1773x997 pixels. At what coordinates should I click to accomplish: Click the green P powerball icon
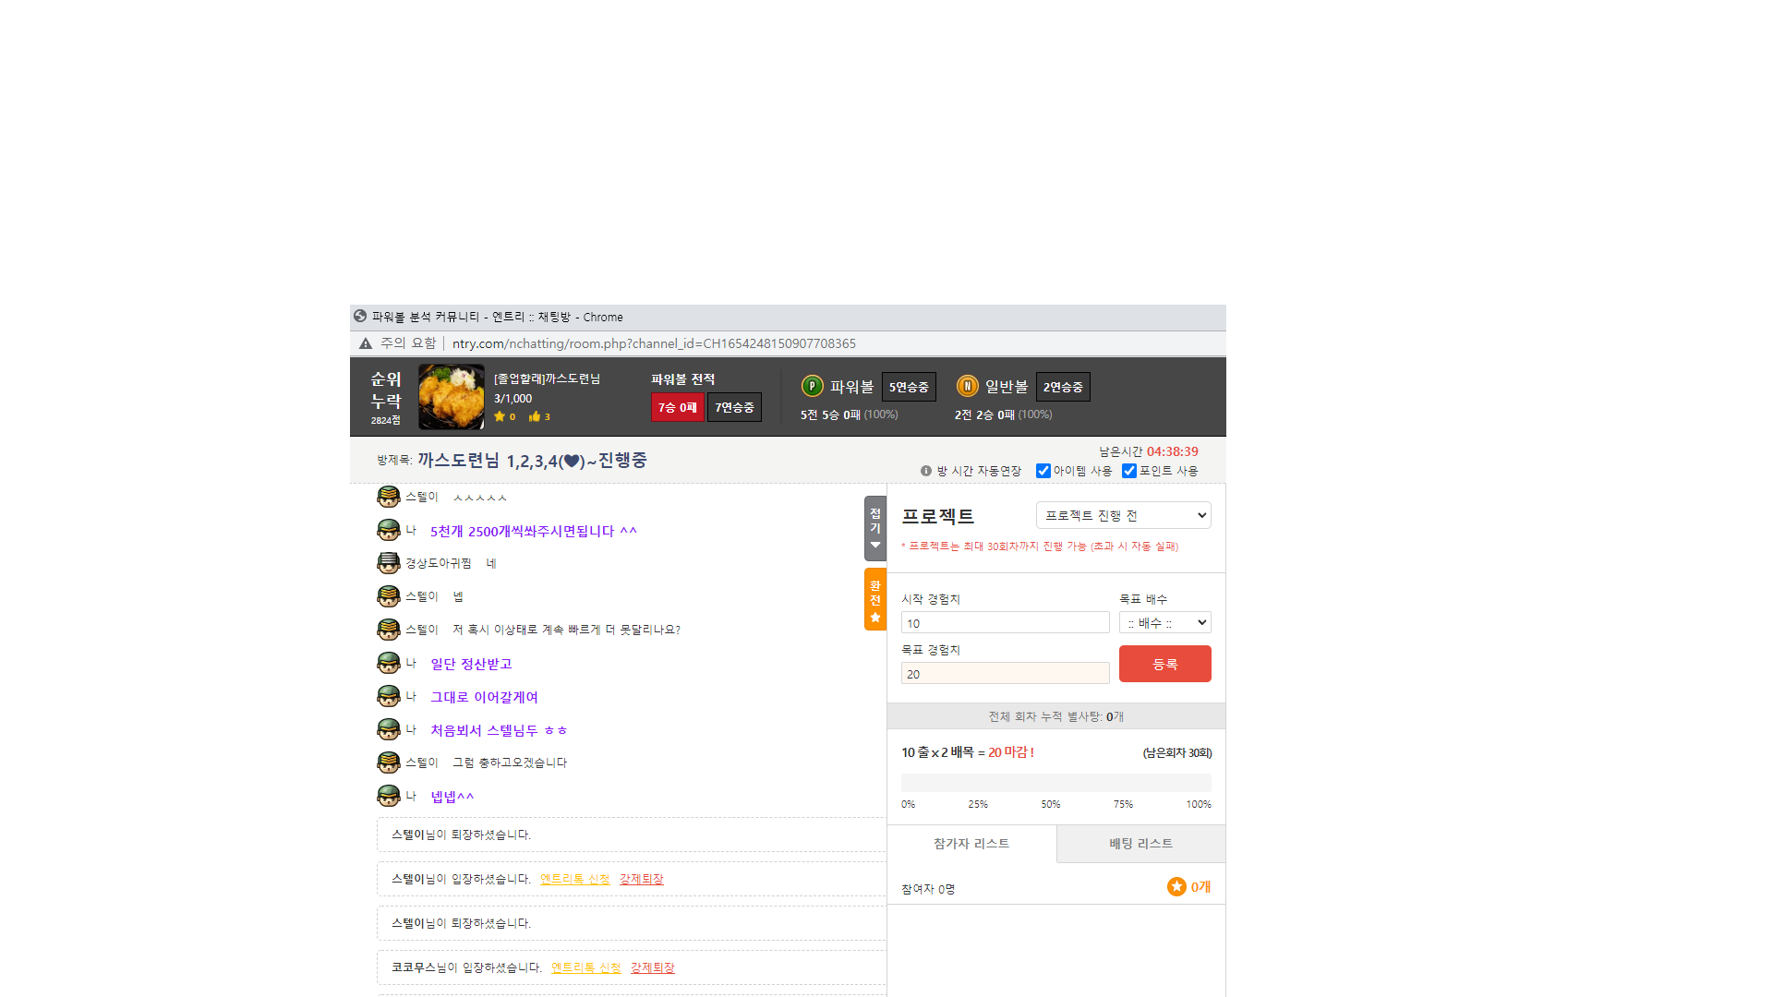pyautogui.click(x=812, y=387)
